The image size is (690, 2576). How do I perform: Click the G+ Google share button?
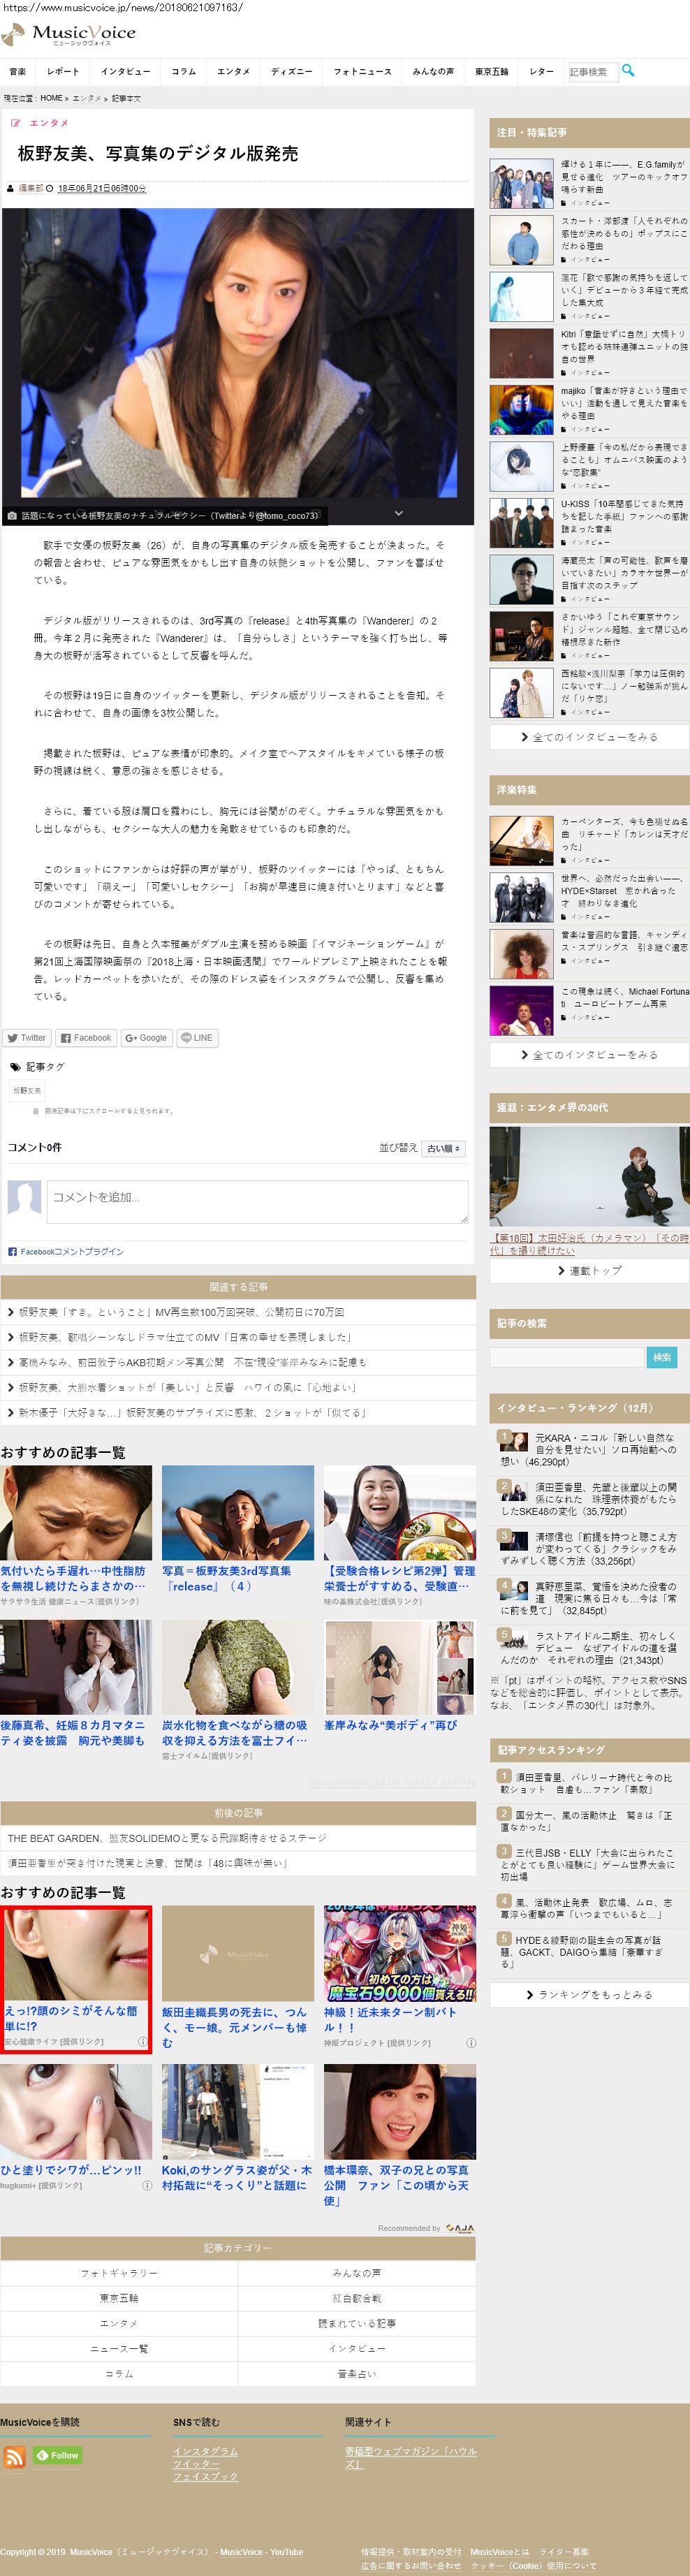(146, 1038)
